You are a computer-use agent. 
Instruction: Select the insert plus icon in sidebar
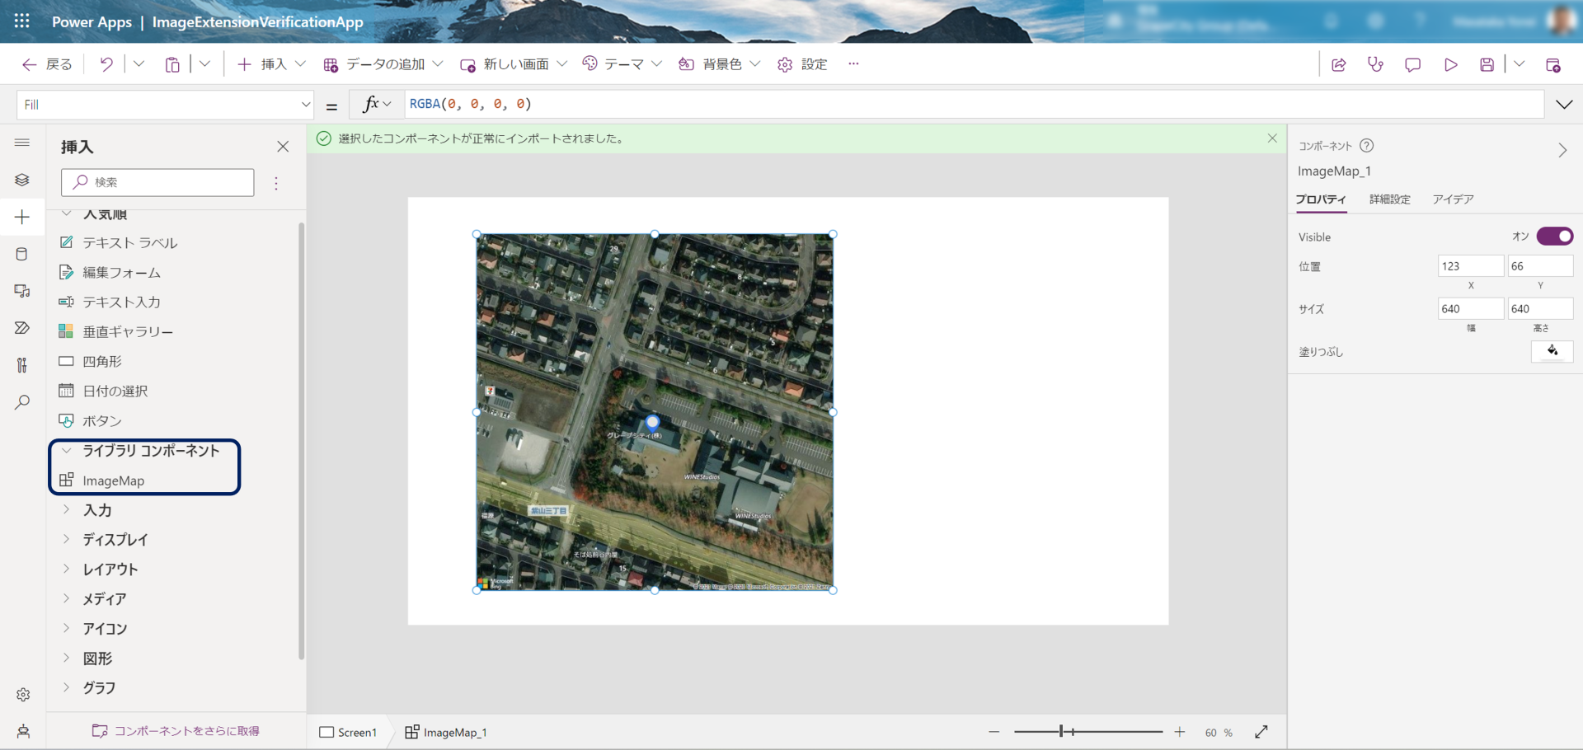click(22, 217)
